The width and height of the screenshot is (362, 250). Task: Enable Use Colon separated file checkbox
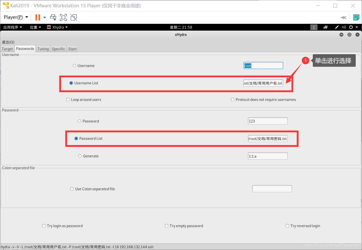(x=72, y=189)
